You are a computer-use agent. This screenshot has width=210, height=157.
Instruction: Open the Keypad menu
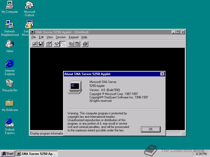point(73,37)
